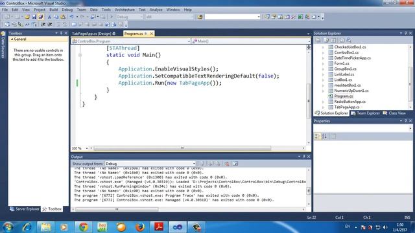Collapse the Main() method outline toggle

click(80, 55)
